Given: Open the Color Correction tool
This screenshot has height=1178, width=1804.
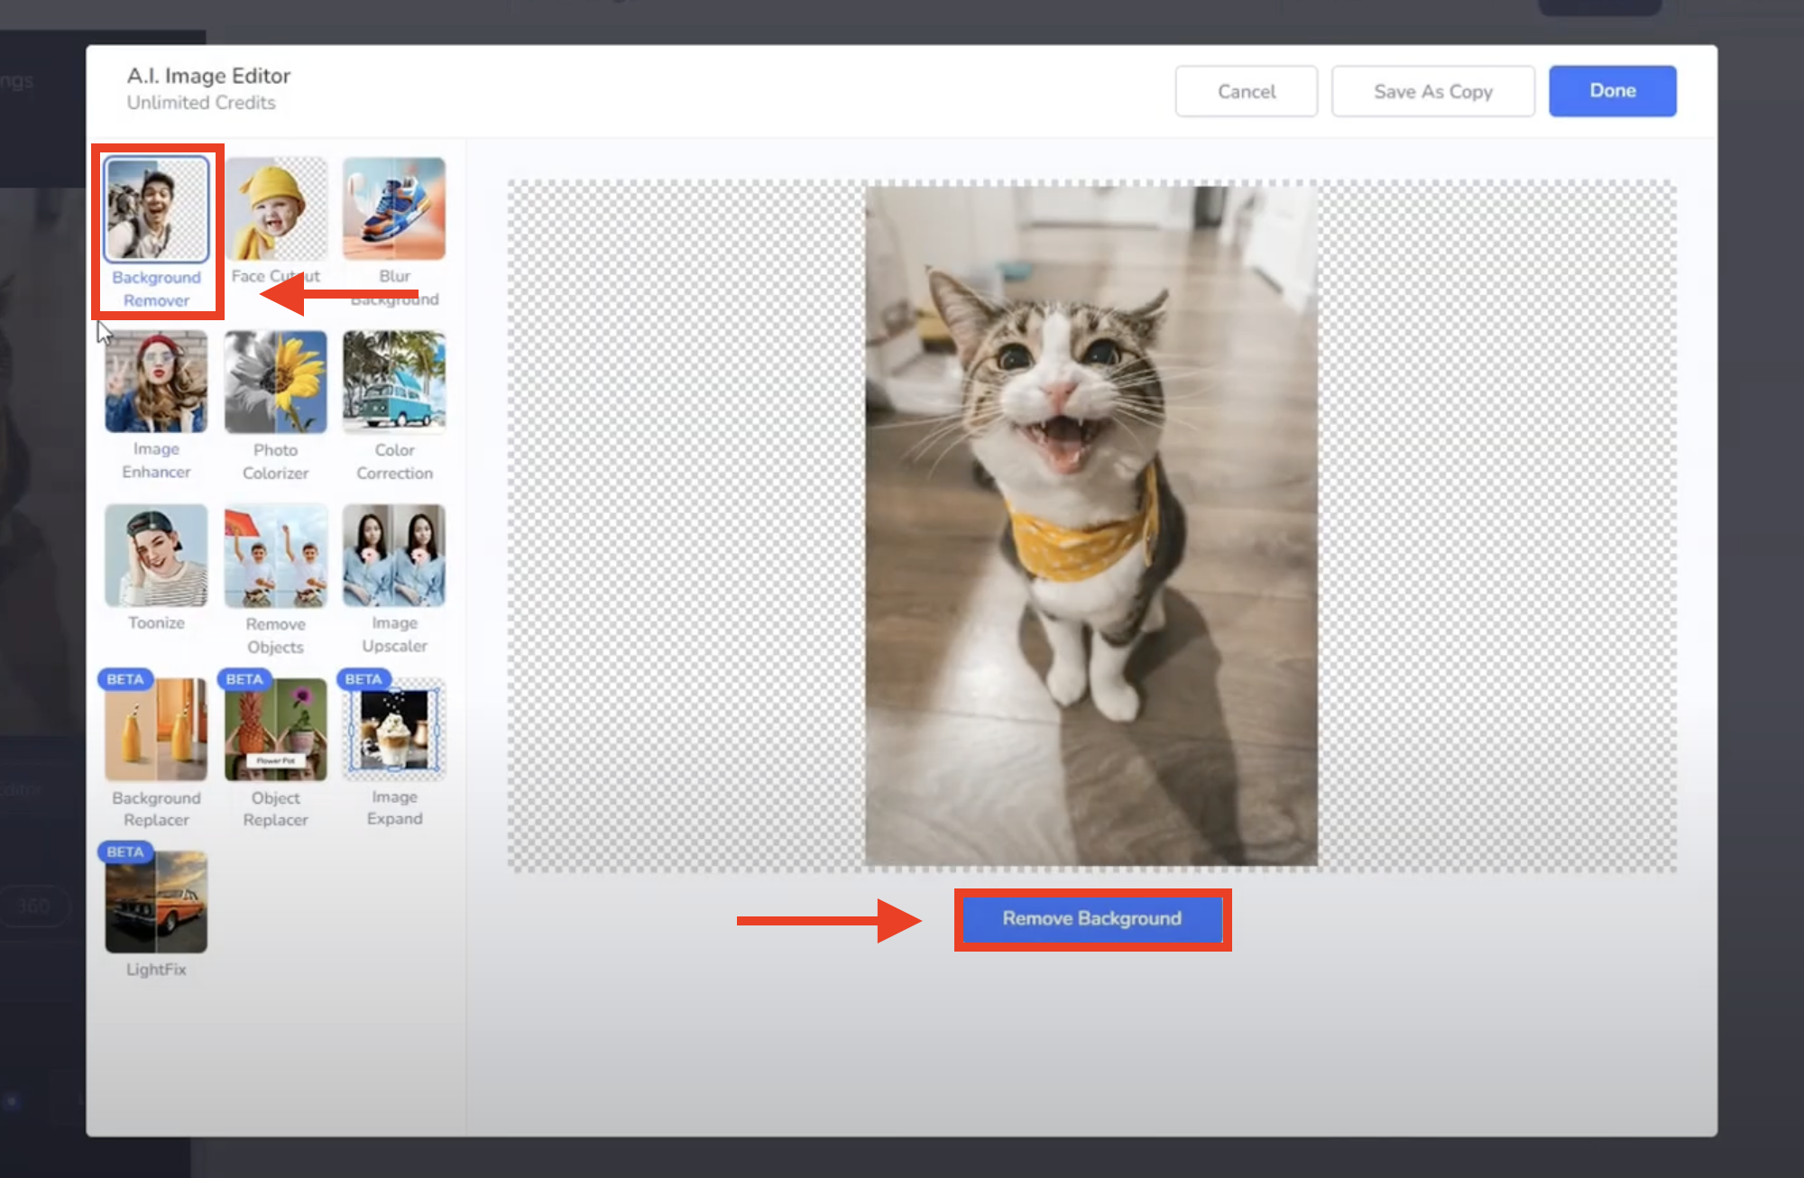Looking at the screenshot, I should (394, 382).
